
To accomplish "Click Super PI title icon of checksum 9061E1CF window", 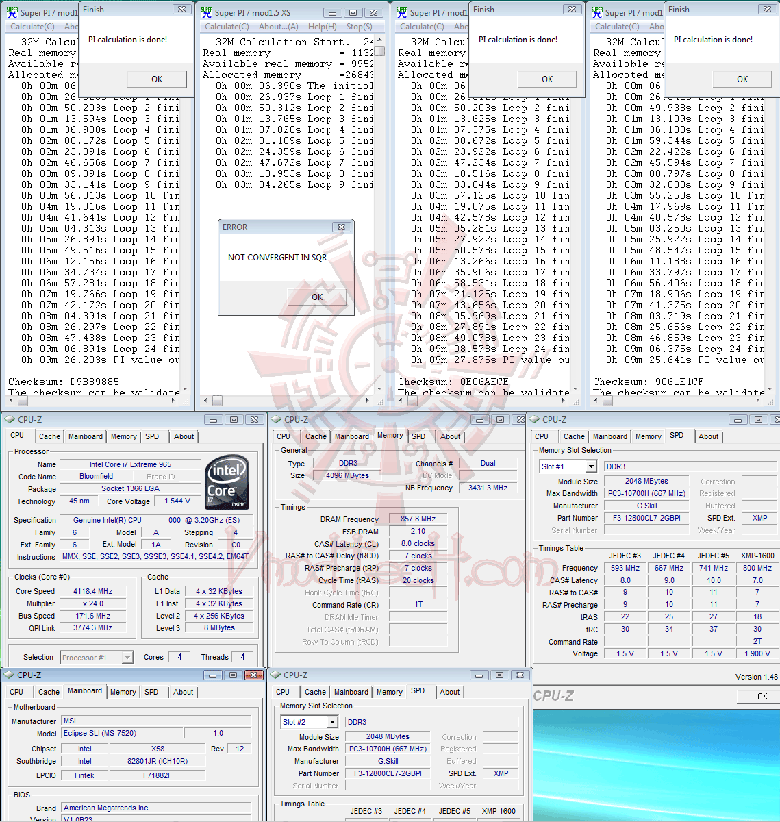I will [x=597, y=12].
